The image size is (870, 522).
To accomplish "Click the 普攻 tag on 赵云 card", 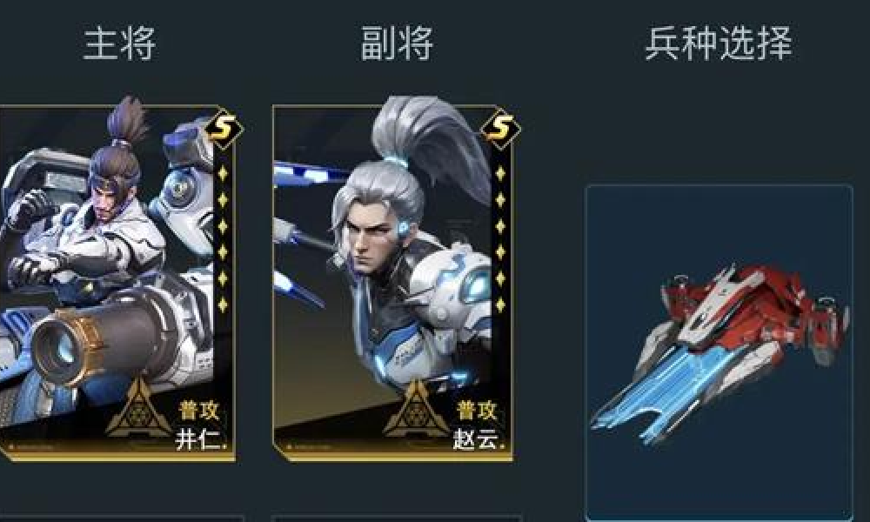I will pyautogui.click(x=477, y=411).
